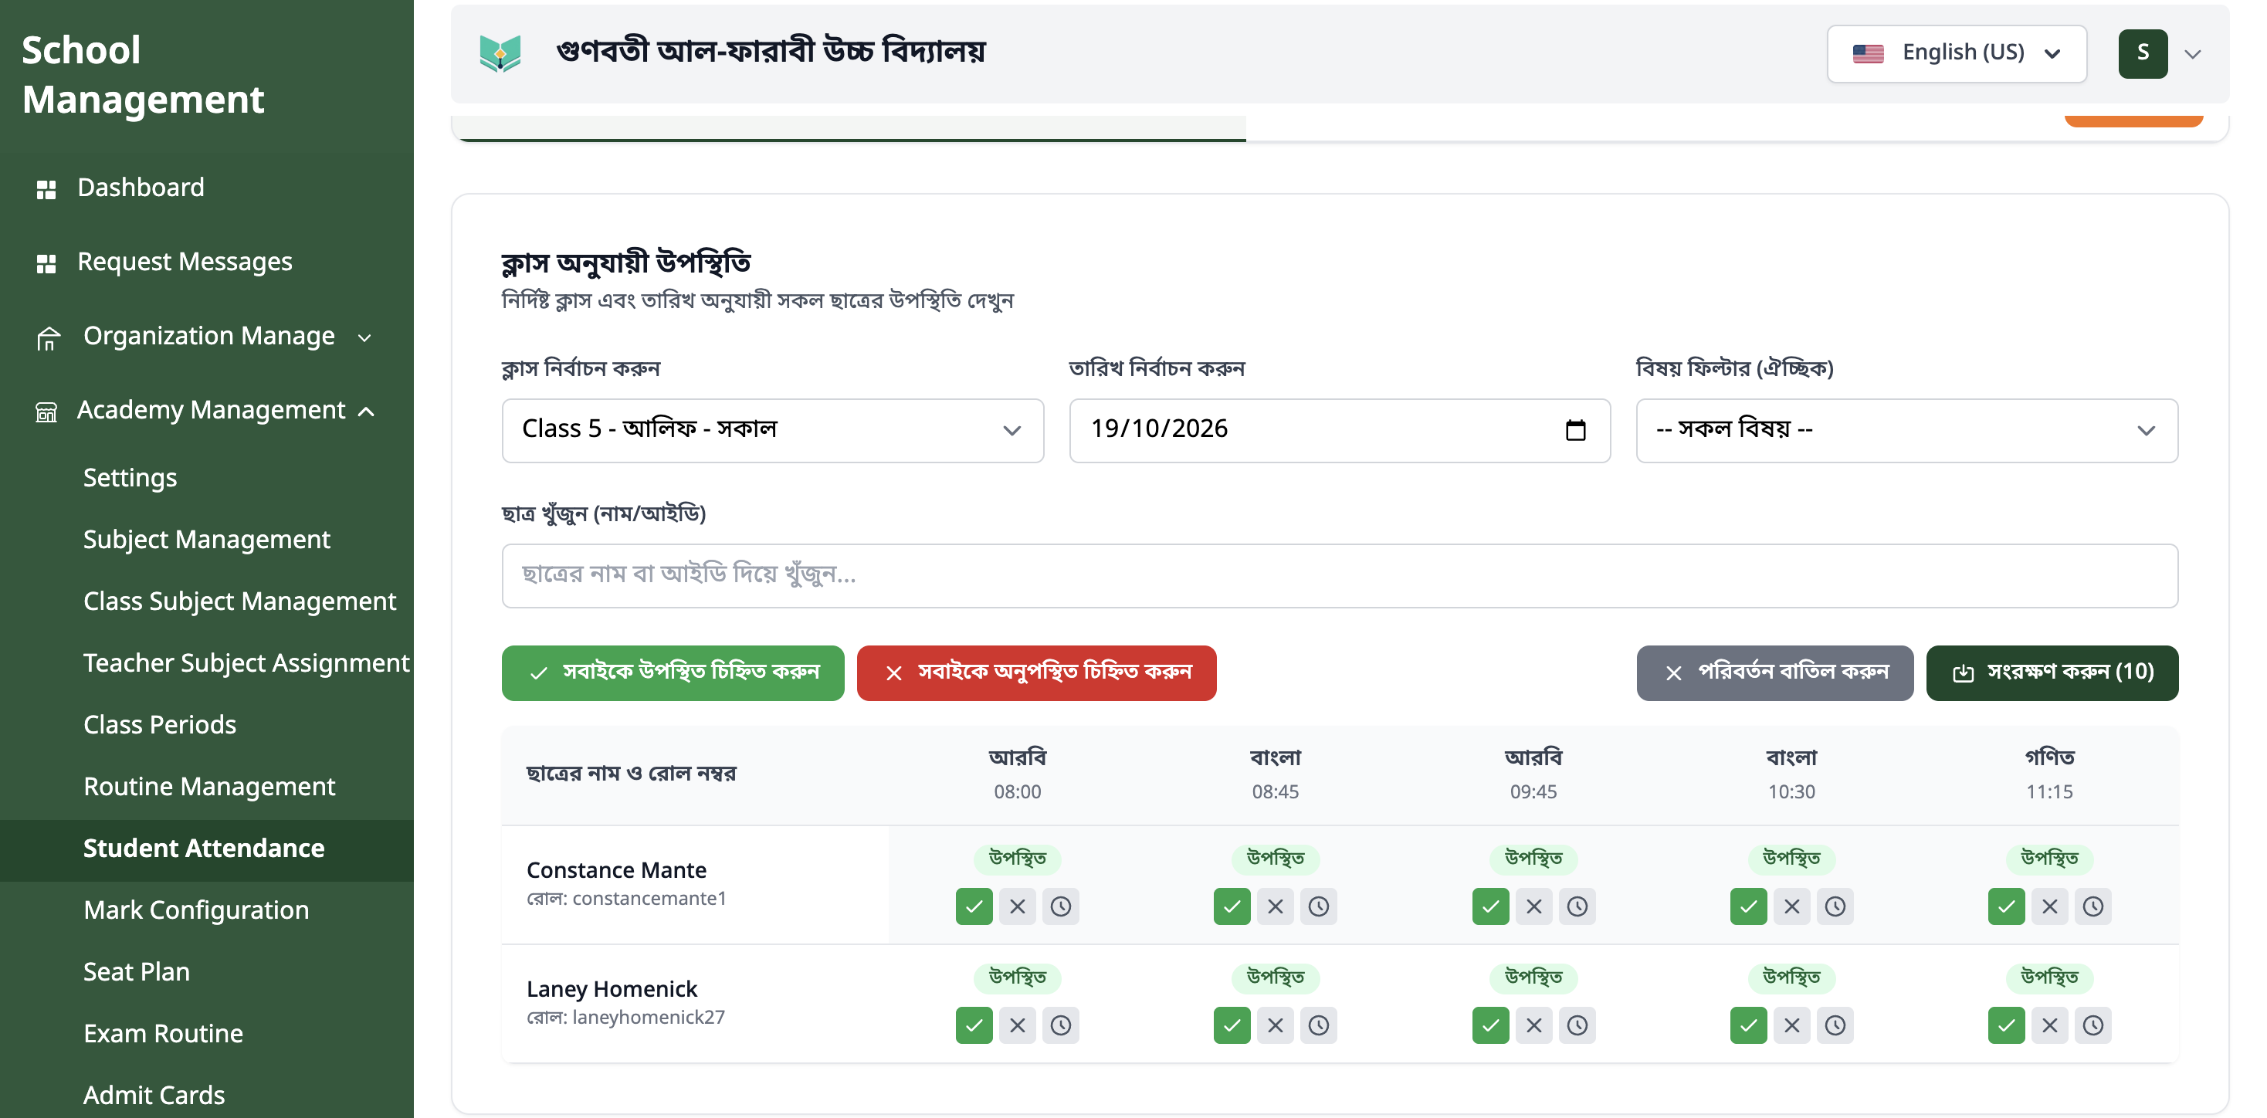Open Mark Configuration in sidebar

tap(196, 910)
